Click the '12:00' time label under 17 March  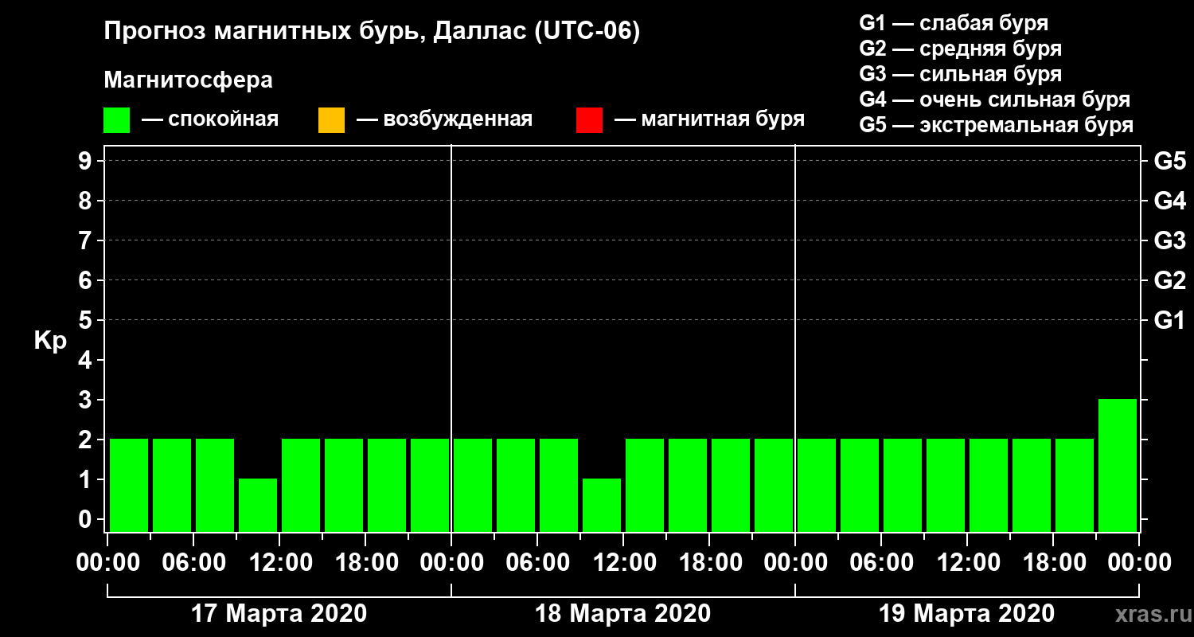click(279, 563)
